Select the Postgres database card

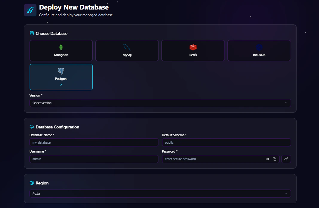pos(61,77)
